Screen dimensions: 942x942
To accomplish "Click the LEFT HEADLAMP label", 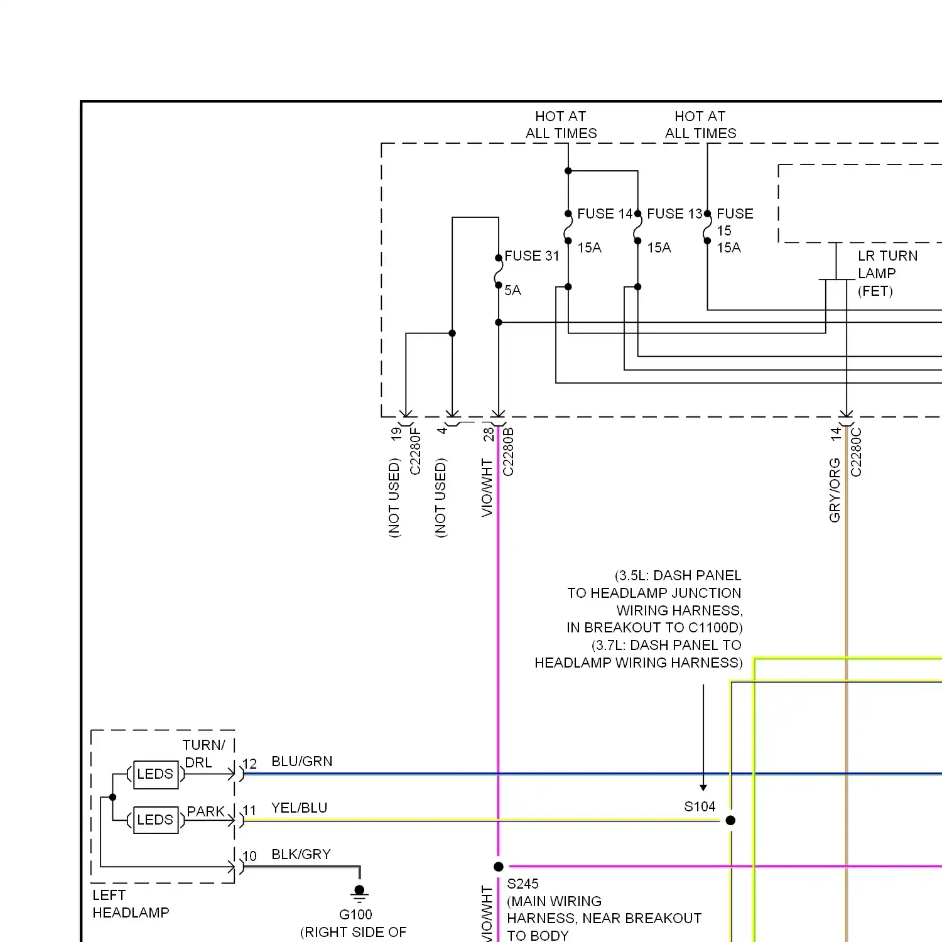I will 131,904.
